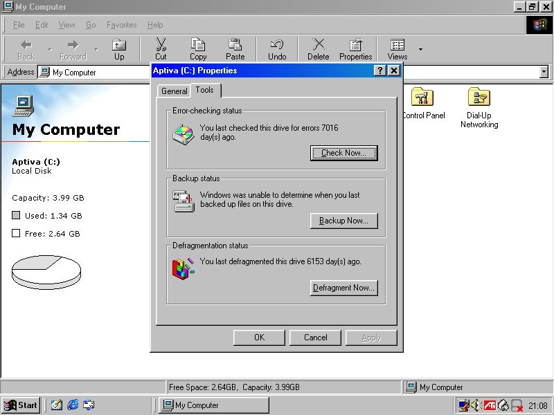The width and height of the screenshot is (554, 415).
Task: Click the 'Capacity: 3.99 GB' text
Action: pos(48,198)
